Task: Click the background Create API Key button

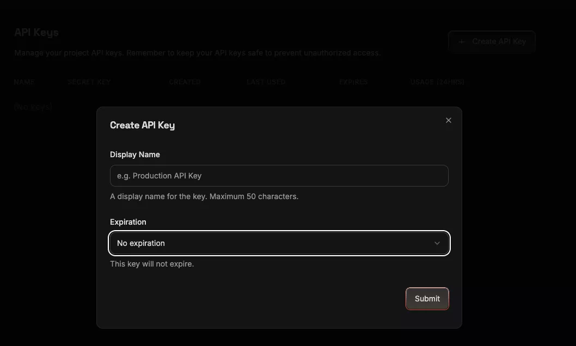Action: coord(492,41)
